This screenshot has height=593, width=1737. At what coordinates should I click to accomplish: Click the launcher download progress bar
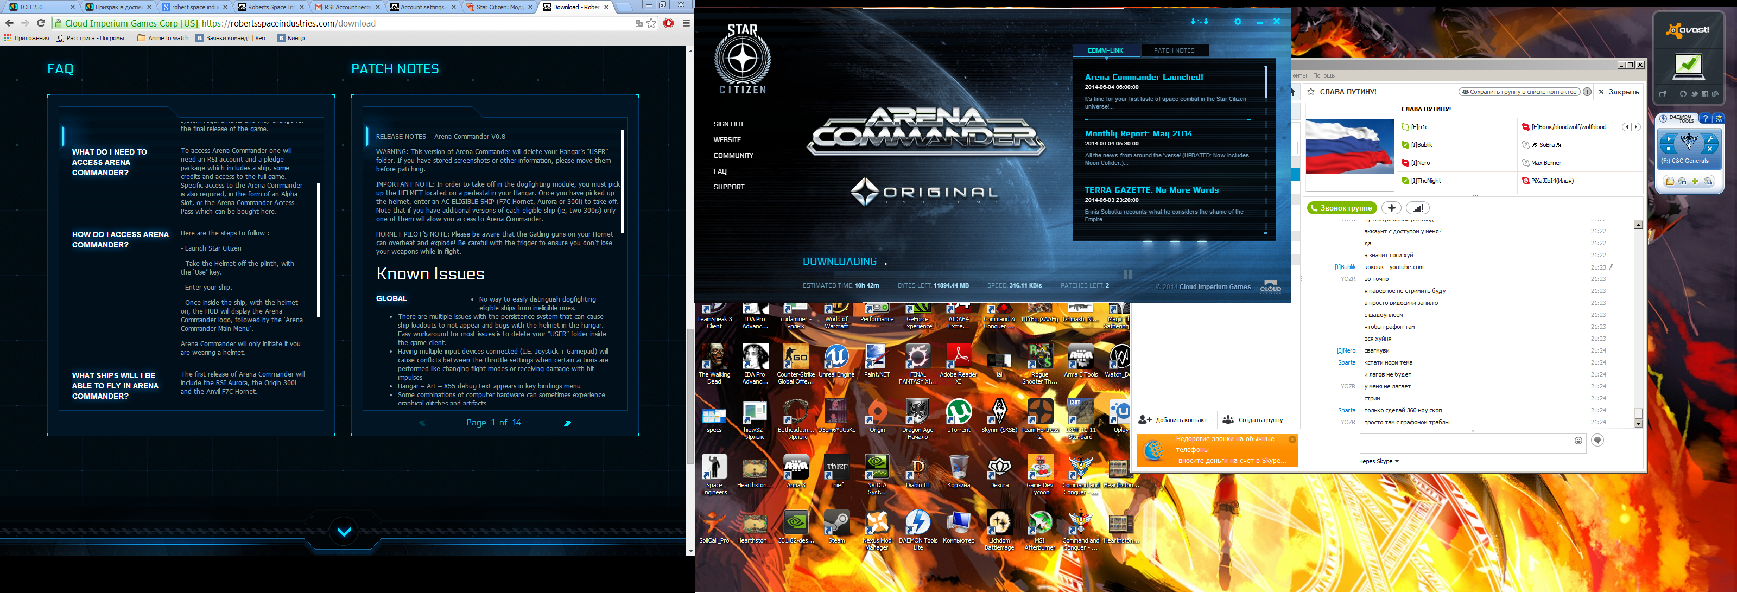click(960, 275)
